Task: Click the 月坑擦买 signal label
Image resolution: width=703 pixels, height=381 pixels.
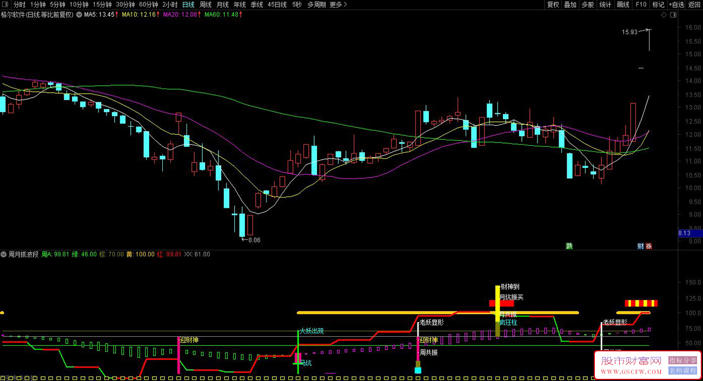Action: [512, 297]
